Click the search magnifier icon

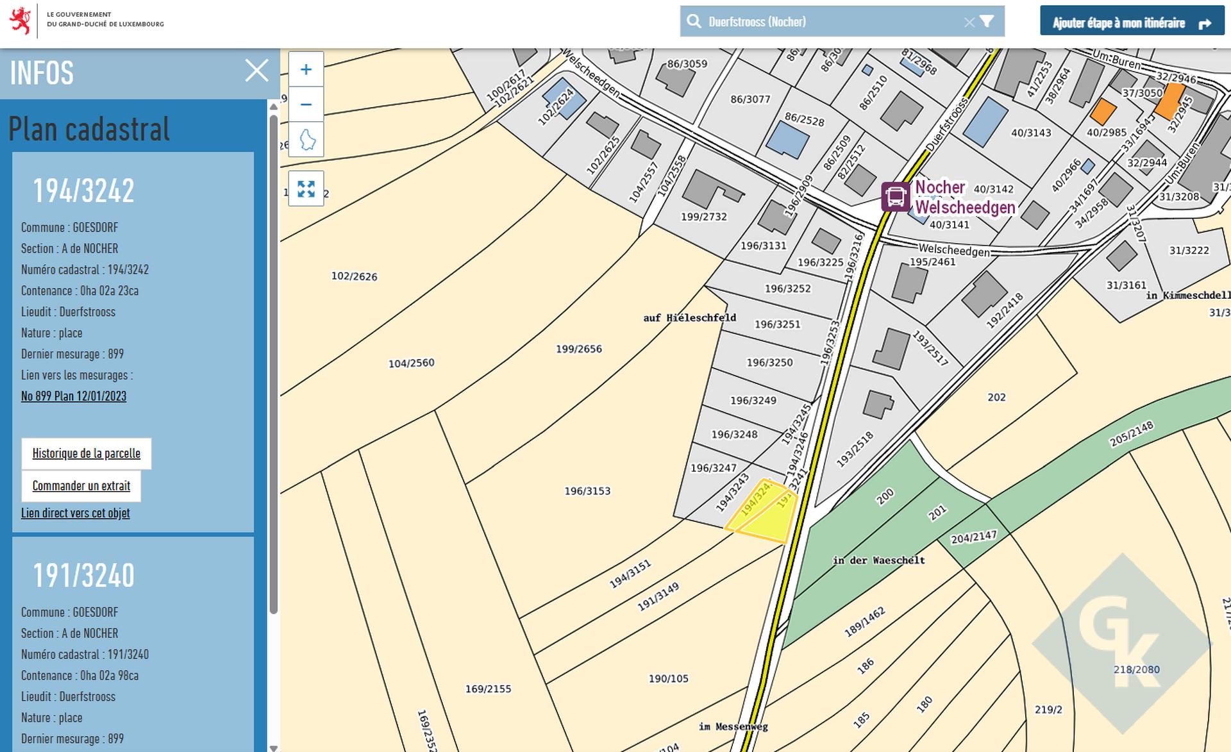click(x=694, y=22)
